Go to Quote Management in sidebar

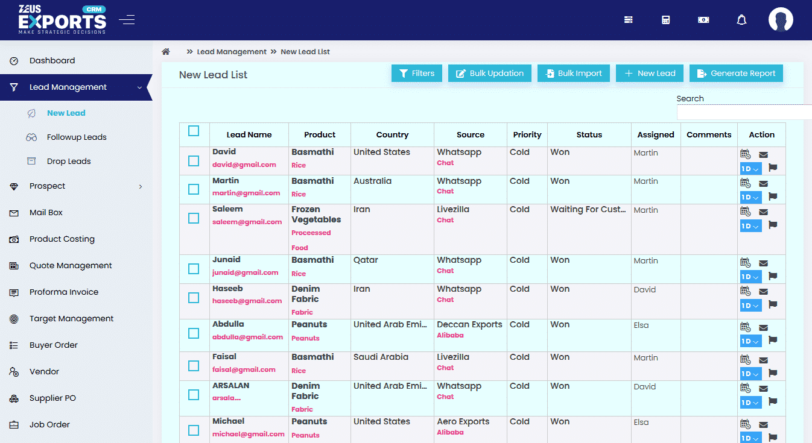tap(71, 266)
